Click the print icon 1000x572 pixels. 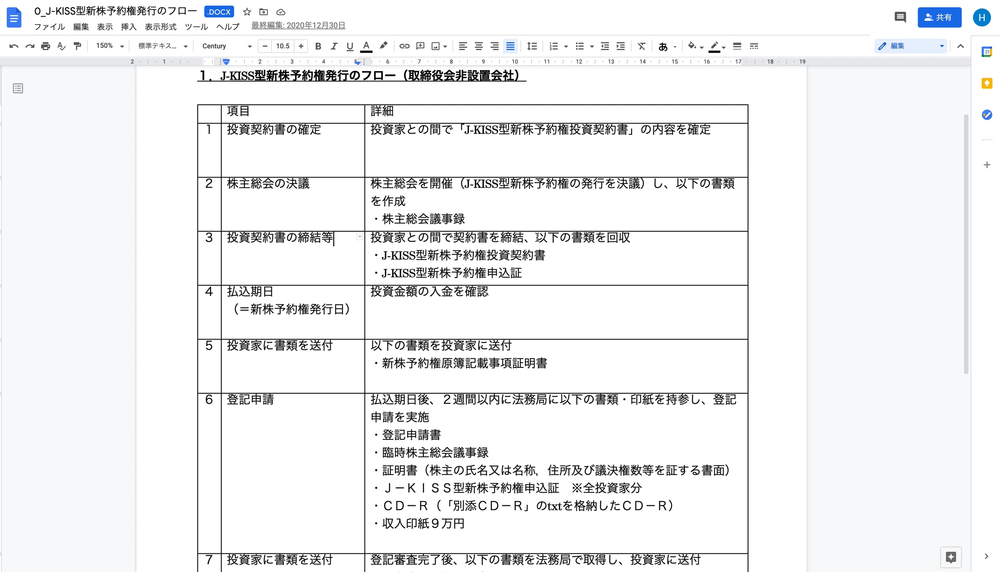click(46, 46)
